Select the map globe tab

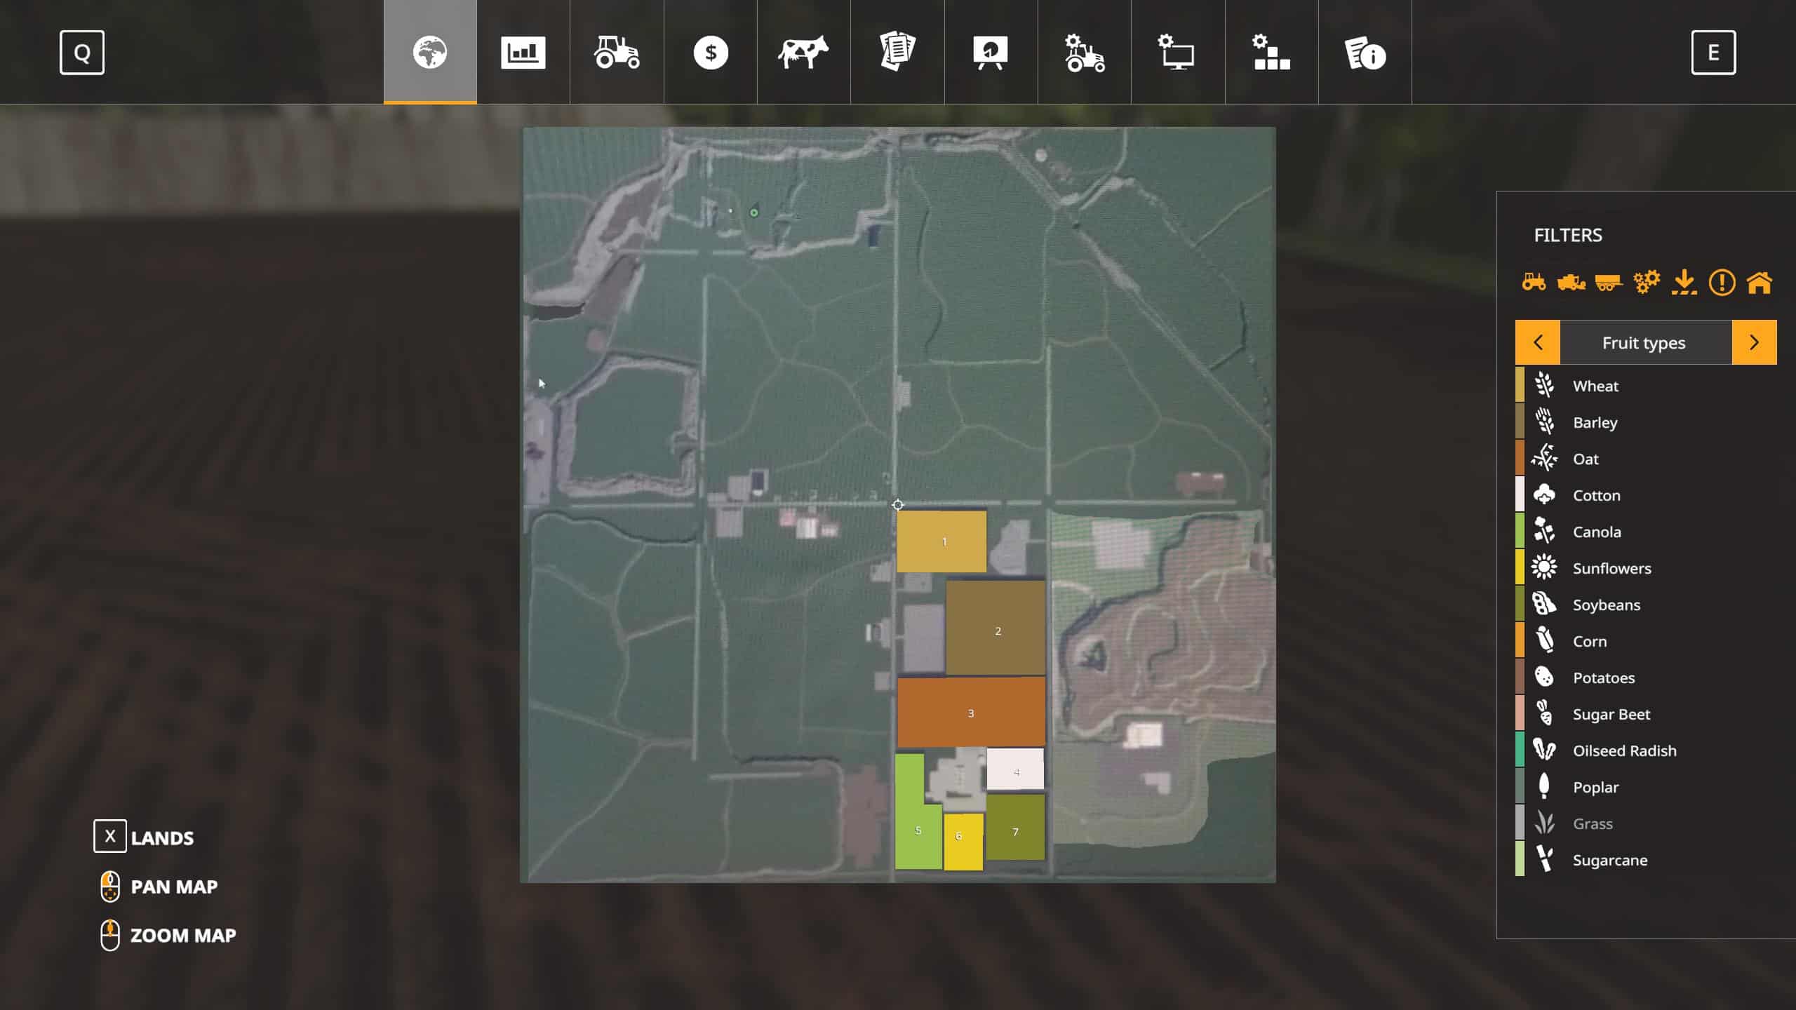tap(429, 53)
